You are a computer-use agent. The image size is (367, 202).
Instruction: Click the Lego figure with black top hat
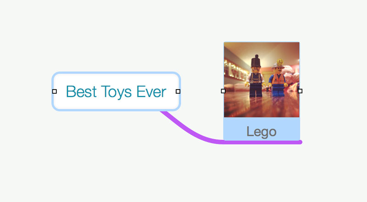point(256,76)
